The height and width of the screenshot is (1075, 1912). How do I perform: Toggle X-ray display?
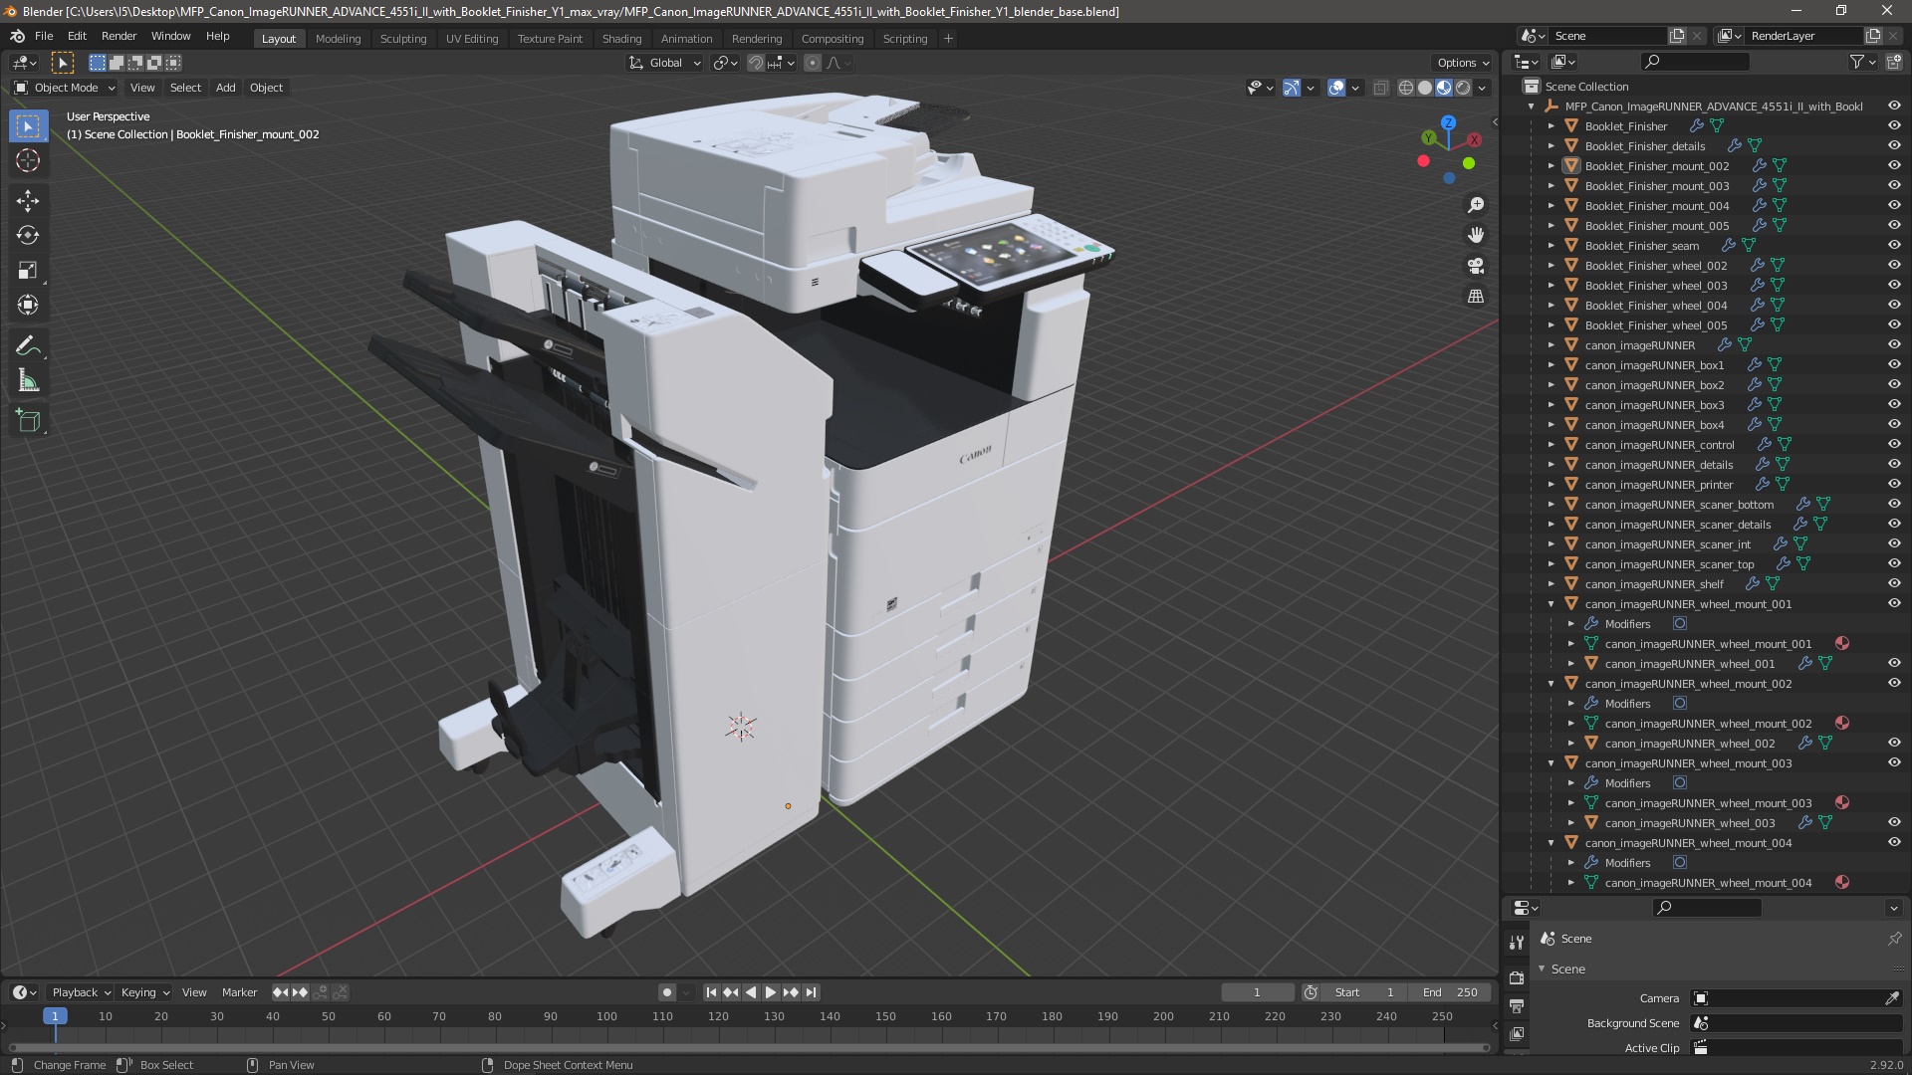[1380, 88]
